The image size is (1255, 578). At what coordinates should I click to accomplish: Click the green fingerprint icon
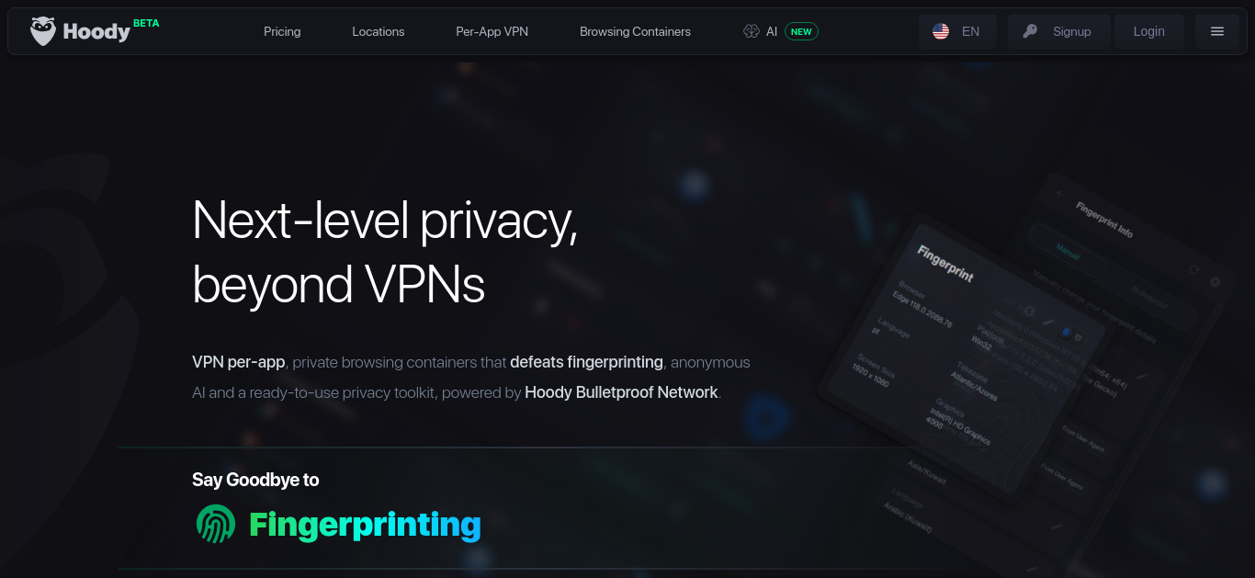216,524
